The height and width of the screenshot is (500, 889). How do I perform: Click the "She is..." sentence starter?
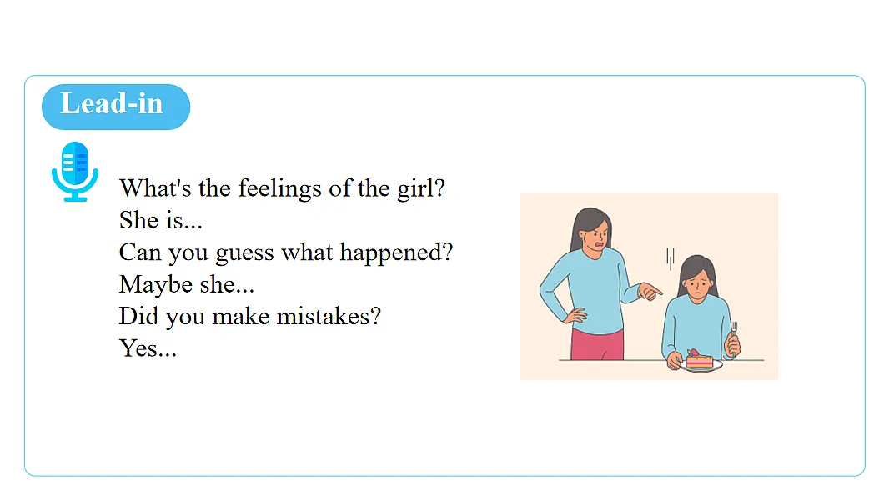pos(160,220)
